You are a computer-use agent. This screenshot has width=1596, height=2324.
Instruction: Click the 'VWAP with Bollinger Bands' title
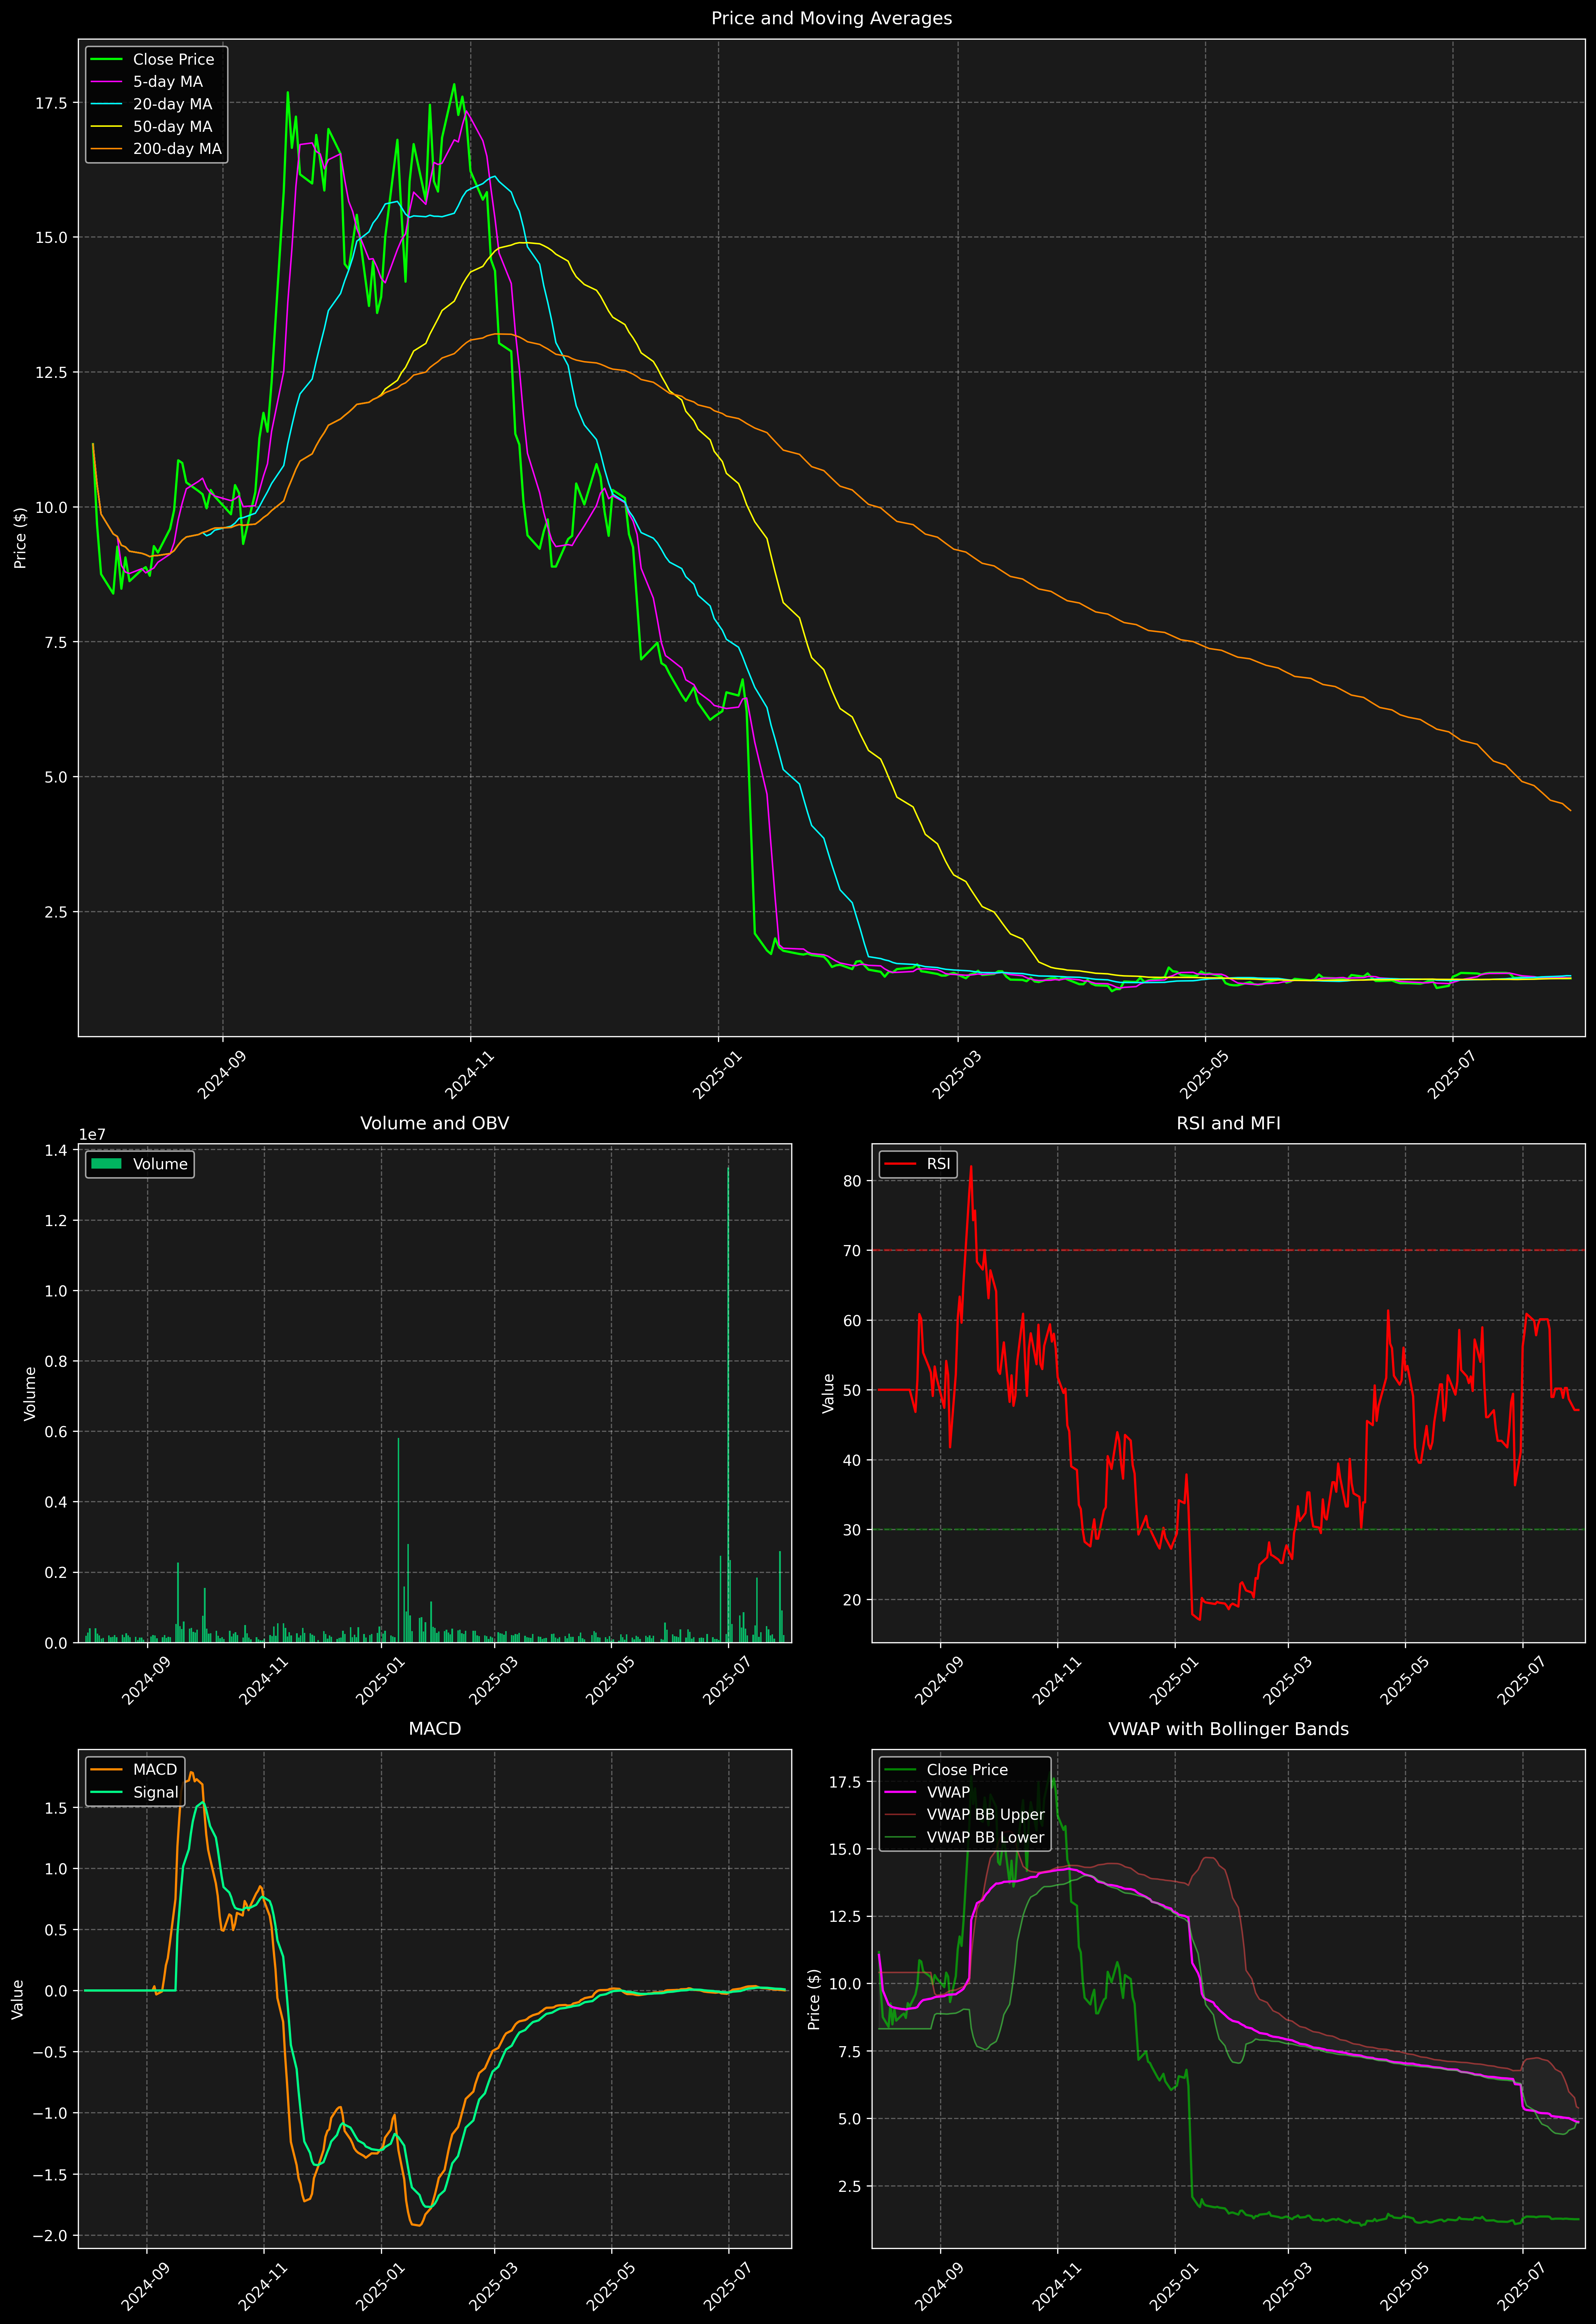pyautogui.click(x=1228, y=1729)
